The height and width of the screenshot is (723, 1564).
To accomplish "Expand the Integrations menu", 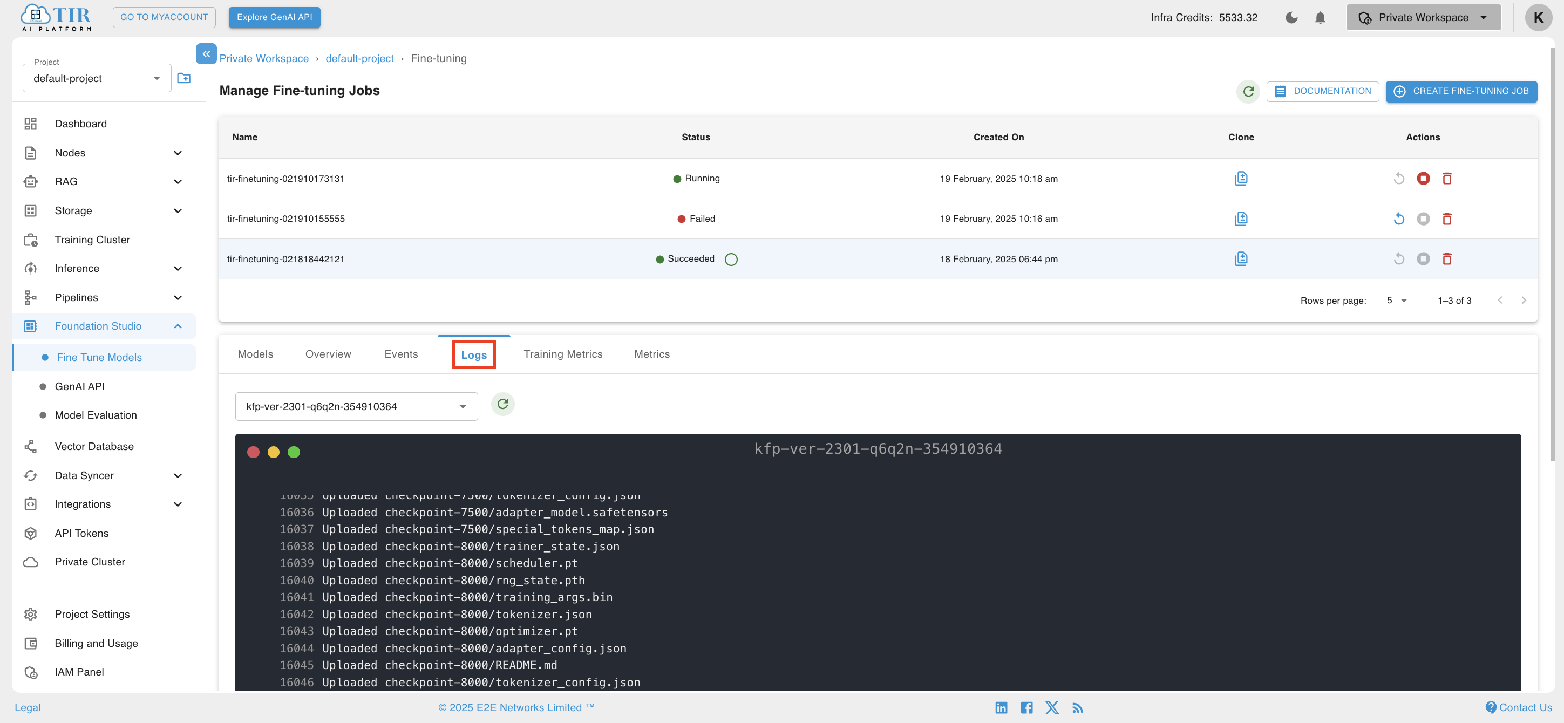I will (x=103, y=504).
